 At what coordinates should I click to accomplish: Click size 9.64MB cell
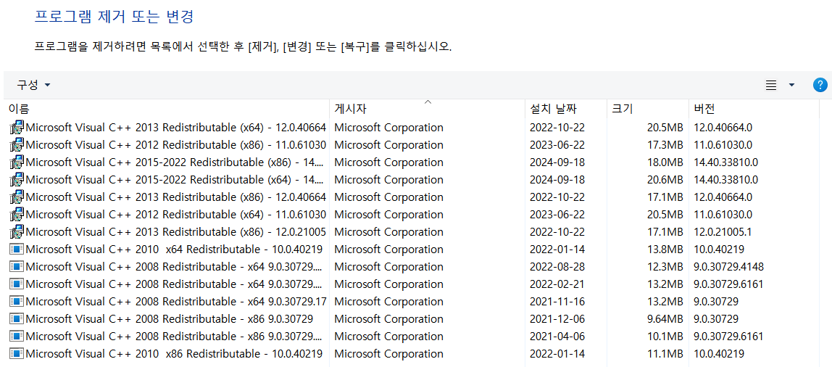point(665,319)
